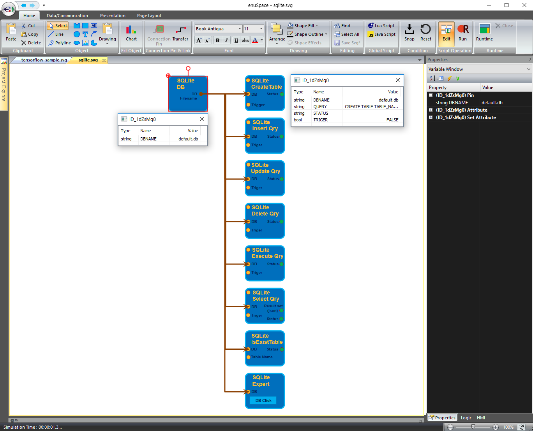Viewport: 533px width, 431px height.
Task: Open the tensorflow_sample.svg document tab
Action: [x=44, y=60]
